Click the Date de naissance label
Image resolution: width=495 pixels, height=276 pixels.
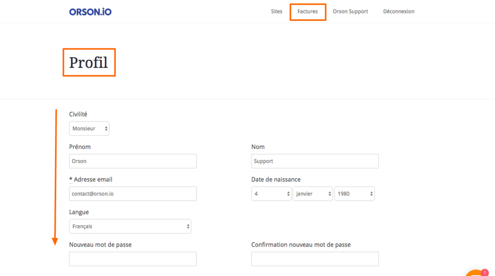[x=276, y=180]
